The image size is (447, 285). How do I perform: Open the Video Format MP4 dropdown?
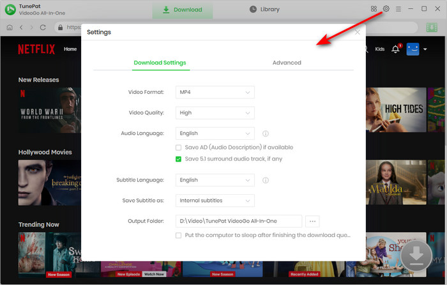(x=215, y=93)
